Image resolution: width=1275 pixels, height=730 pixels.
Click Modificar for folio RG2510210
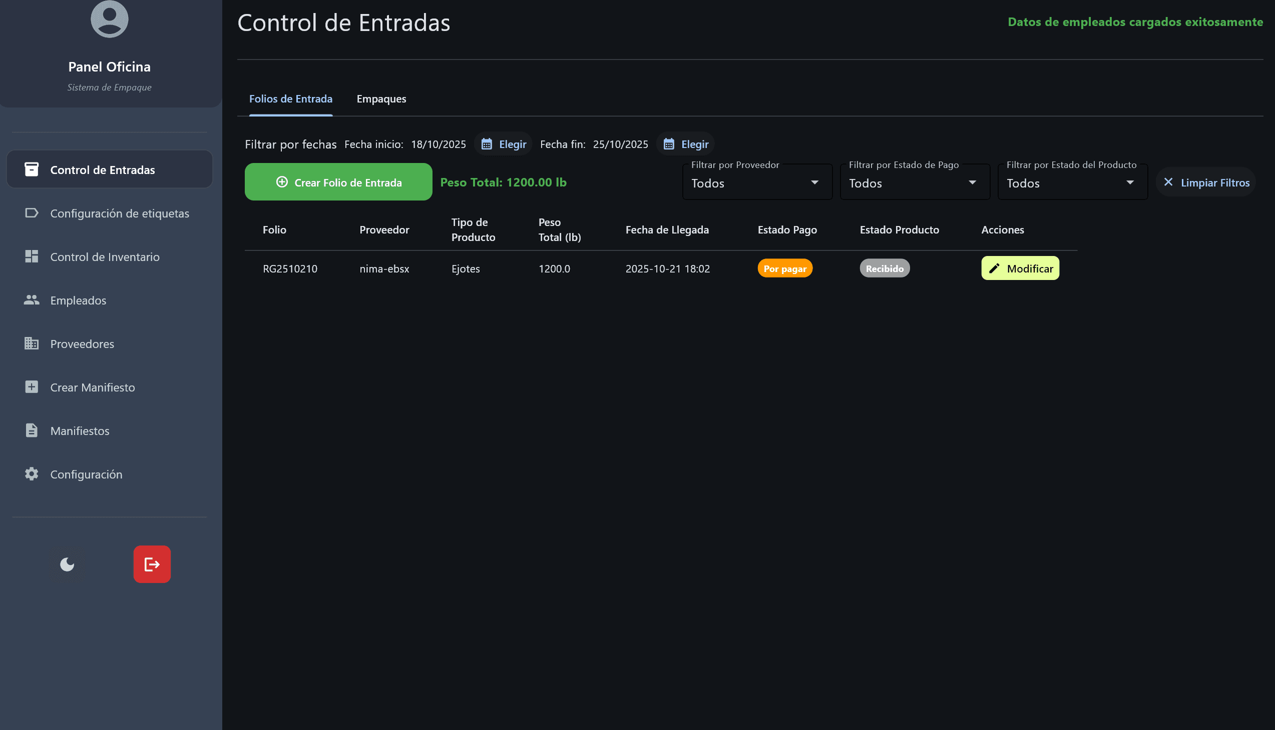(1020, 268)
